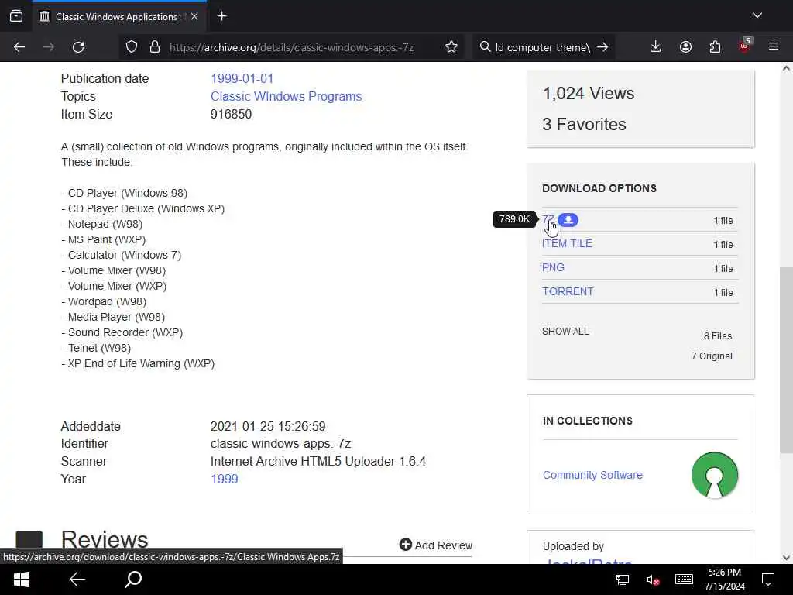Click the '8 Files' count text
This screenshot has width=793, height=595.
718,336
